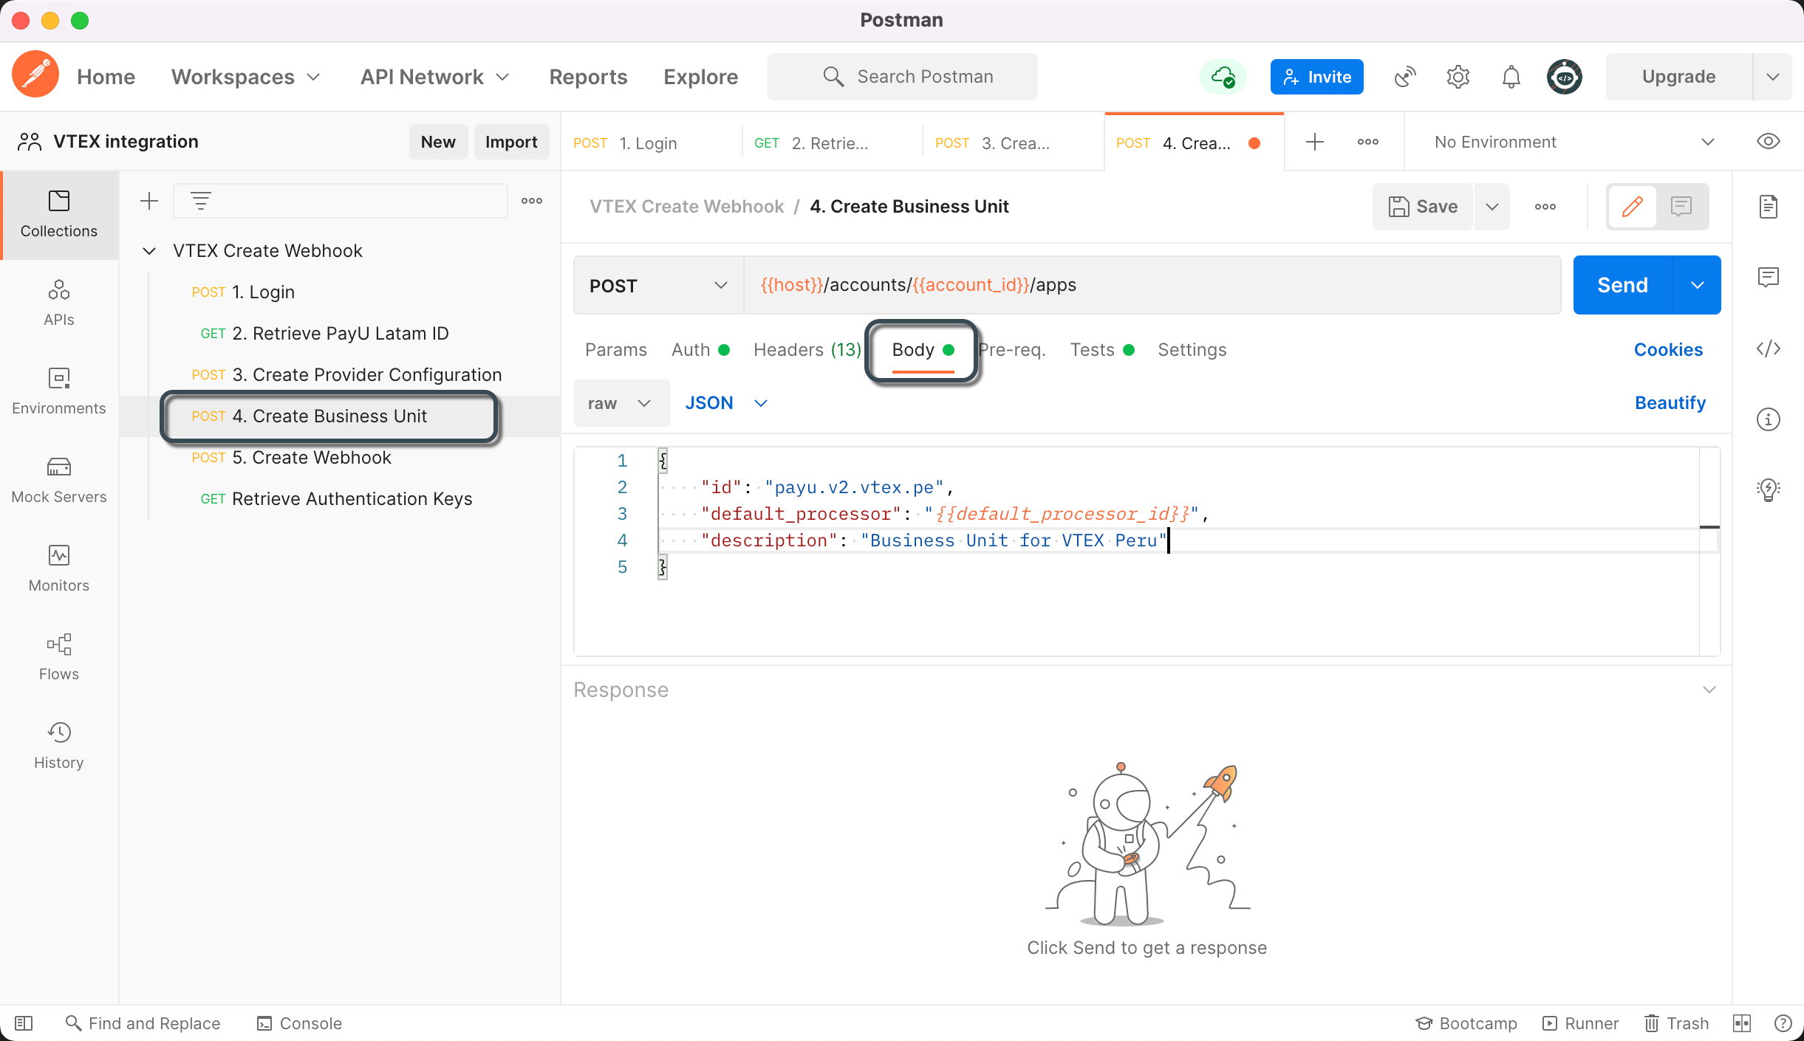Image resolution: width=1804 pixels, height=1041 pixels.
Task: Open the Cookies link
Action: 1668,350
